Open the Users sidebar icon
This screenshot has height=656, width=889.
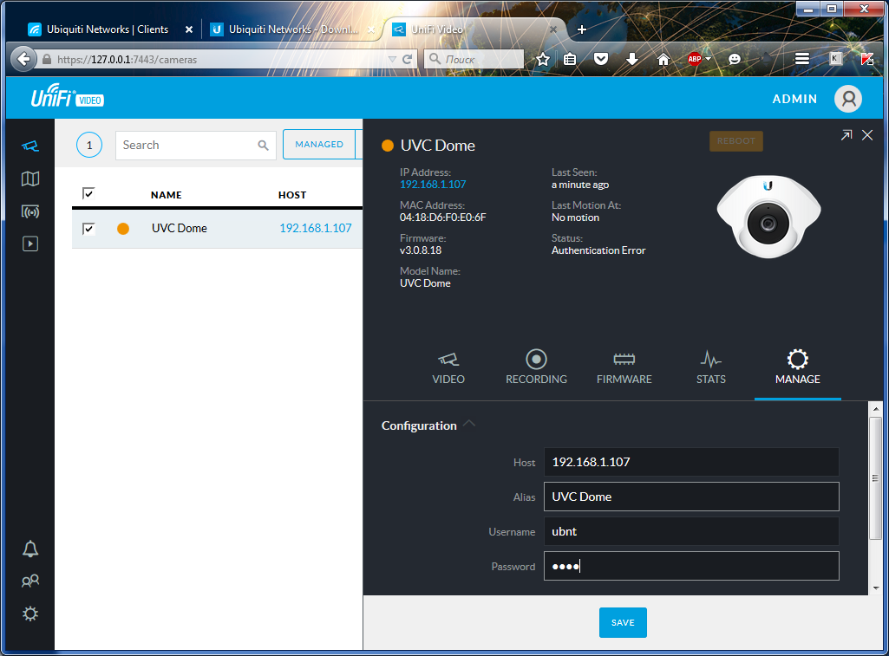[x=30, y=581]
